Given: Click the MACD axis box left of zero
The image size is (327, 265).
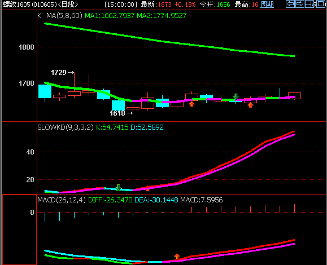Looking at the screenshot, I should pyautogui.click(x=19, y=229).
